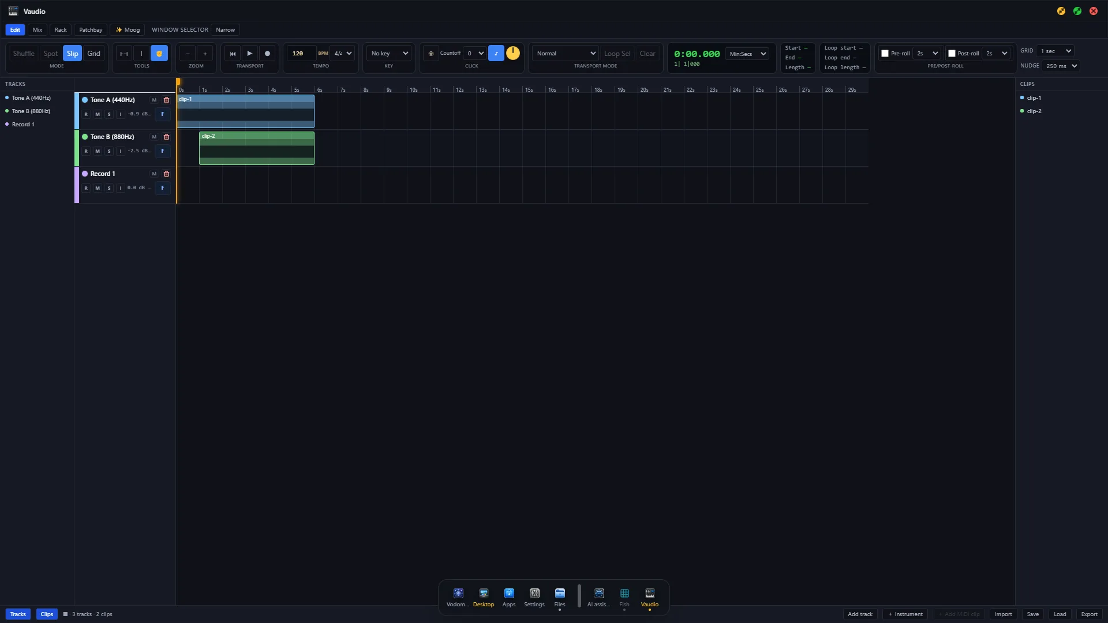Select Narrow window selector
1108x623 pixels.
[226, 30]
